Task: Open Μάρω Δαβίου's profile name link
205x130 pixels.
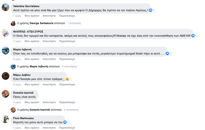Action: coord(22,75)
